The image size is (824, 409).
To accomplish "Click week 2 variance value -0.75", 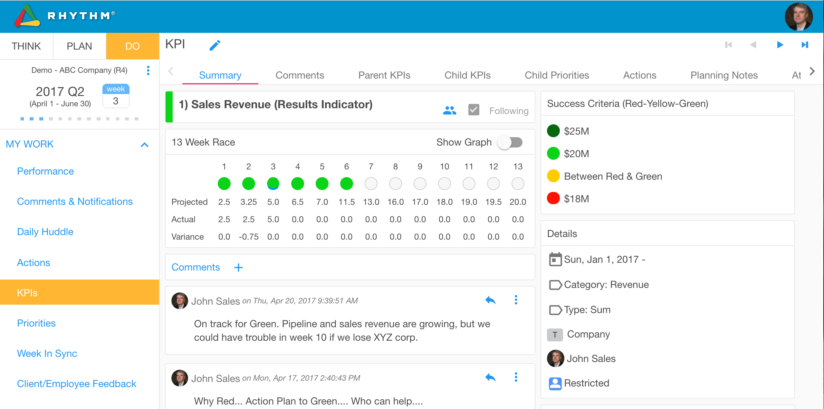I will (x=248, y=237).
